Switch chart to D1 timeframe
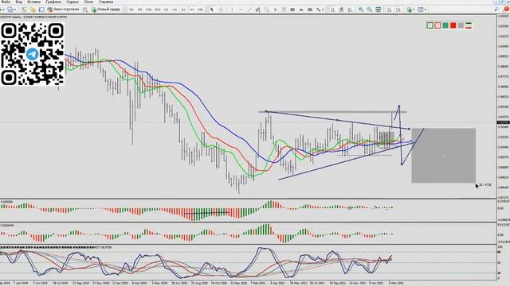 point(183,10)
